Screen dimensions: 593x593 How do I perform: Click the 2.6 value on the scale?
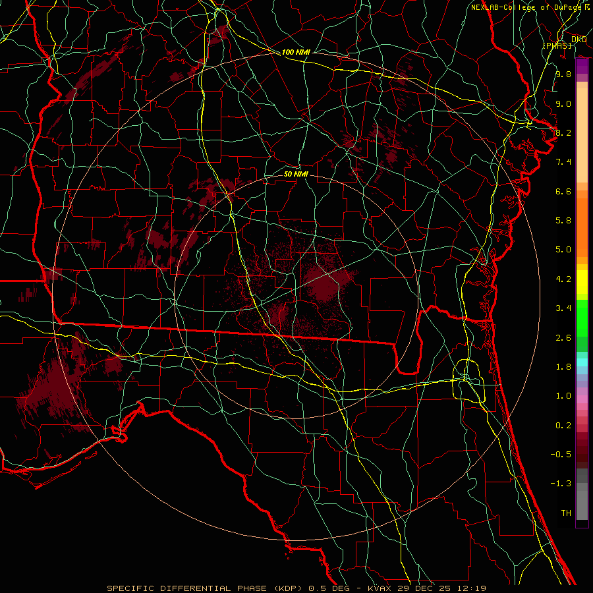[x=563, y=338]
